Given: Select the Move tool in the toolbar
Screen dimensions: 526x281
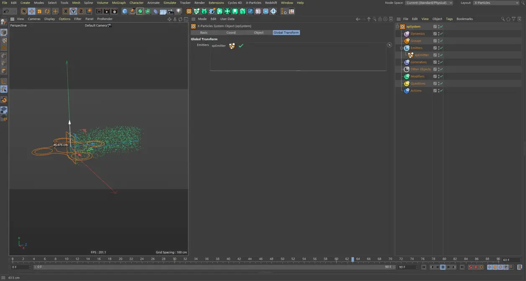Looking at the screenshot, I should pos(32,11).
